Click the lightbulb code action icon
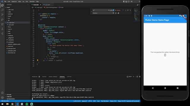This screenshot has width=190, height=106. click(38, 60)
